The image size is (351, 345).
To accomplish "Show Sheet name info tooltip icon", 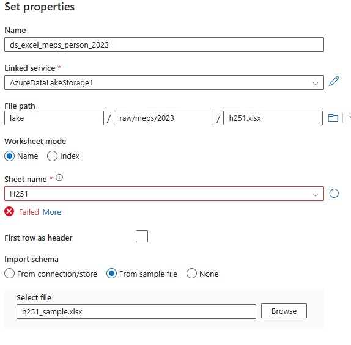I will click(x=59, y=178).
